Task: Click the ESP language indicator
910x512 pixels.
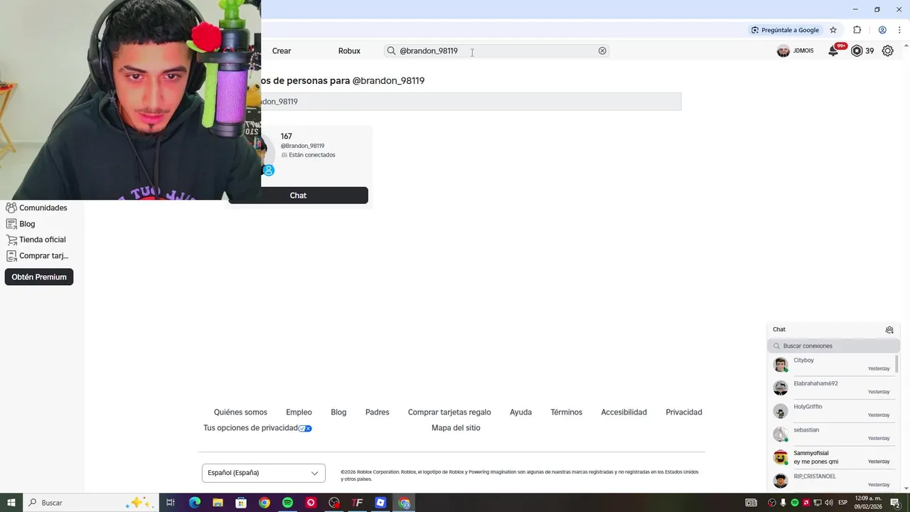Action: coord(843,503)
